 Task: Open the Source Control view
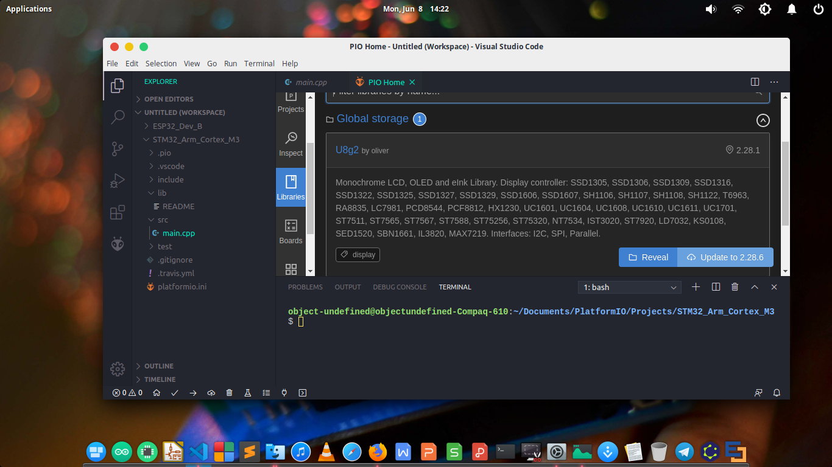118,148
